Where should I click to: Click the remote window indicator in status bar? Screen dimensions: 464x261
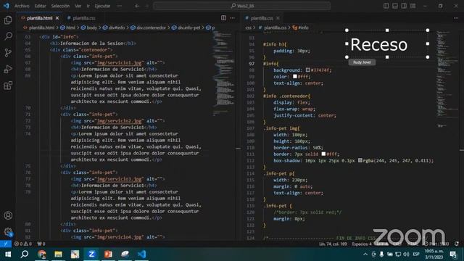pyautogui.click(x=6, y=244)
